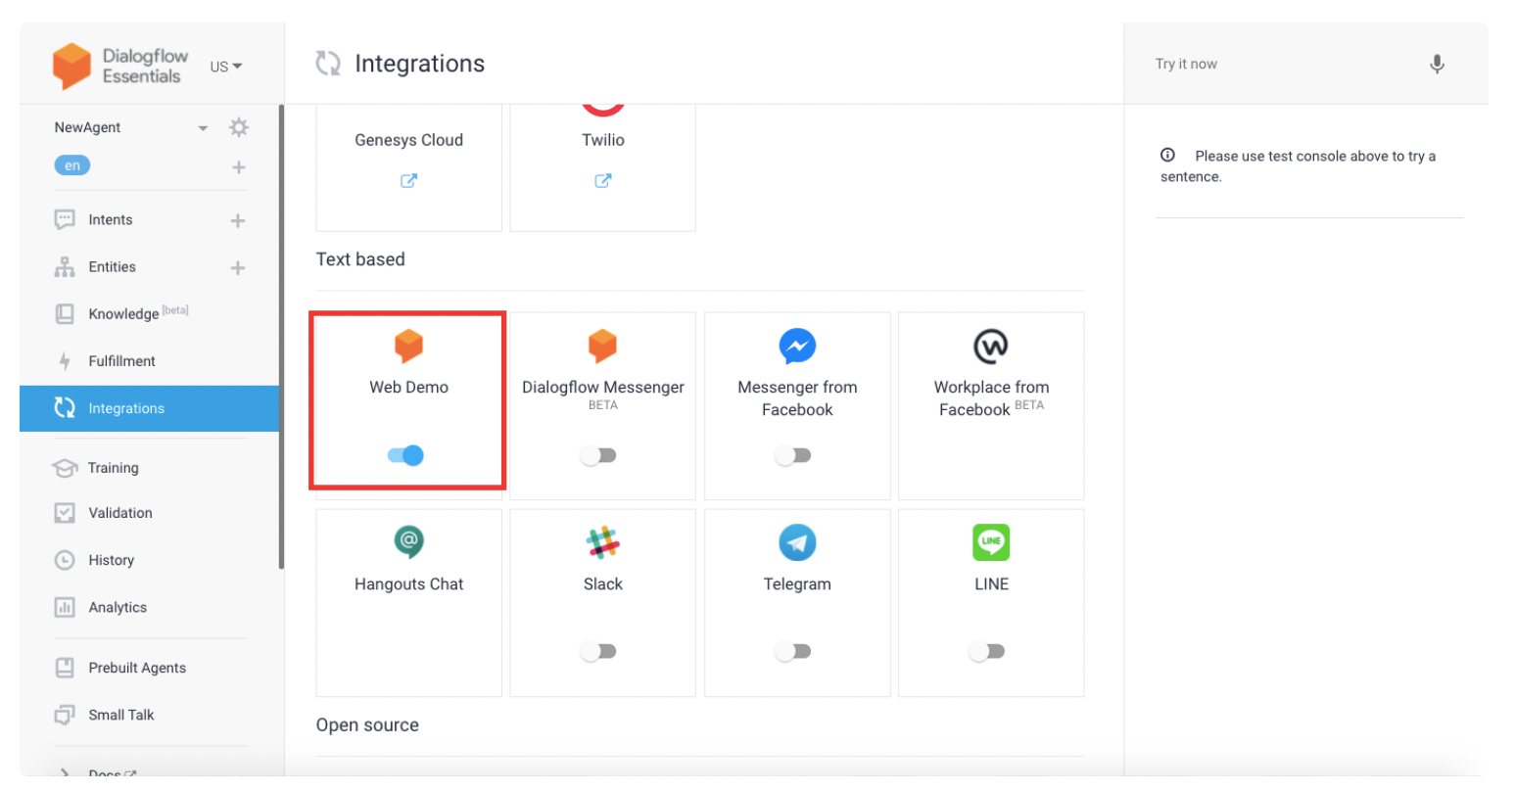This screenshot has width=1514, height=791.
Task: Click the Telegram paper plane icon
Action: coord(797,542)
